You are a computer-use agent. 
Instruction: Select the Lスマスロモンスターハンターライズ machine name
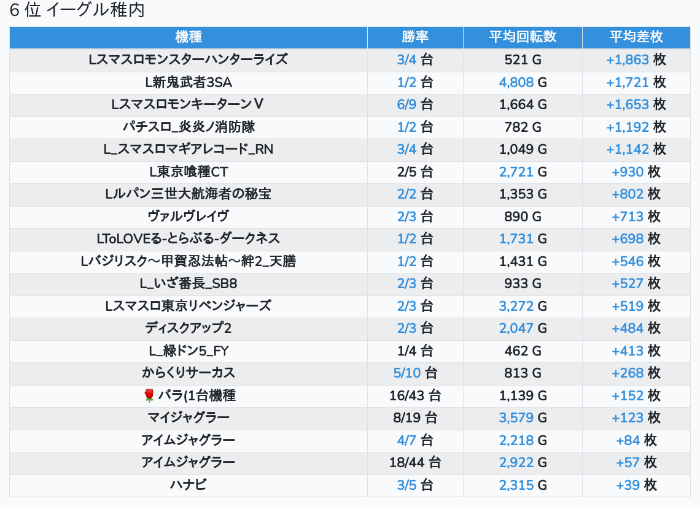point(189,59)
